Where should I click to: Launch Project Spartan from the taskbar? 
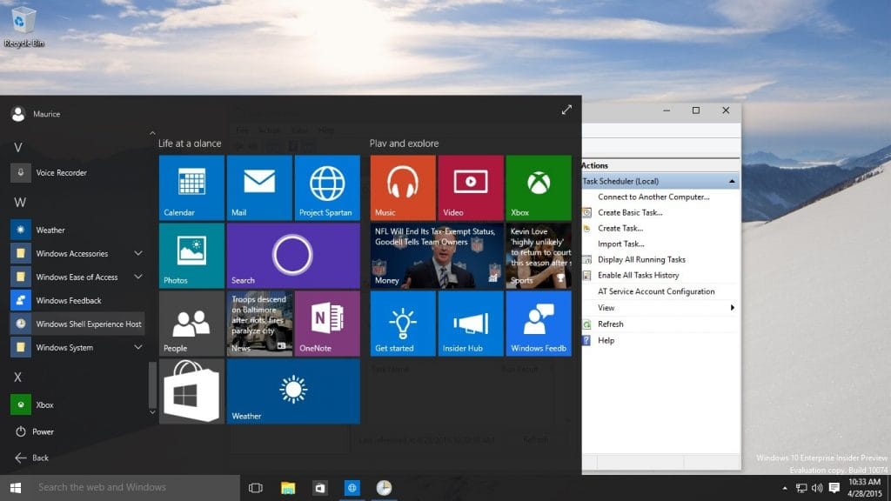point(352,487)
